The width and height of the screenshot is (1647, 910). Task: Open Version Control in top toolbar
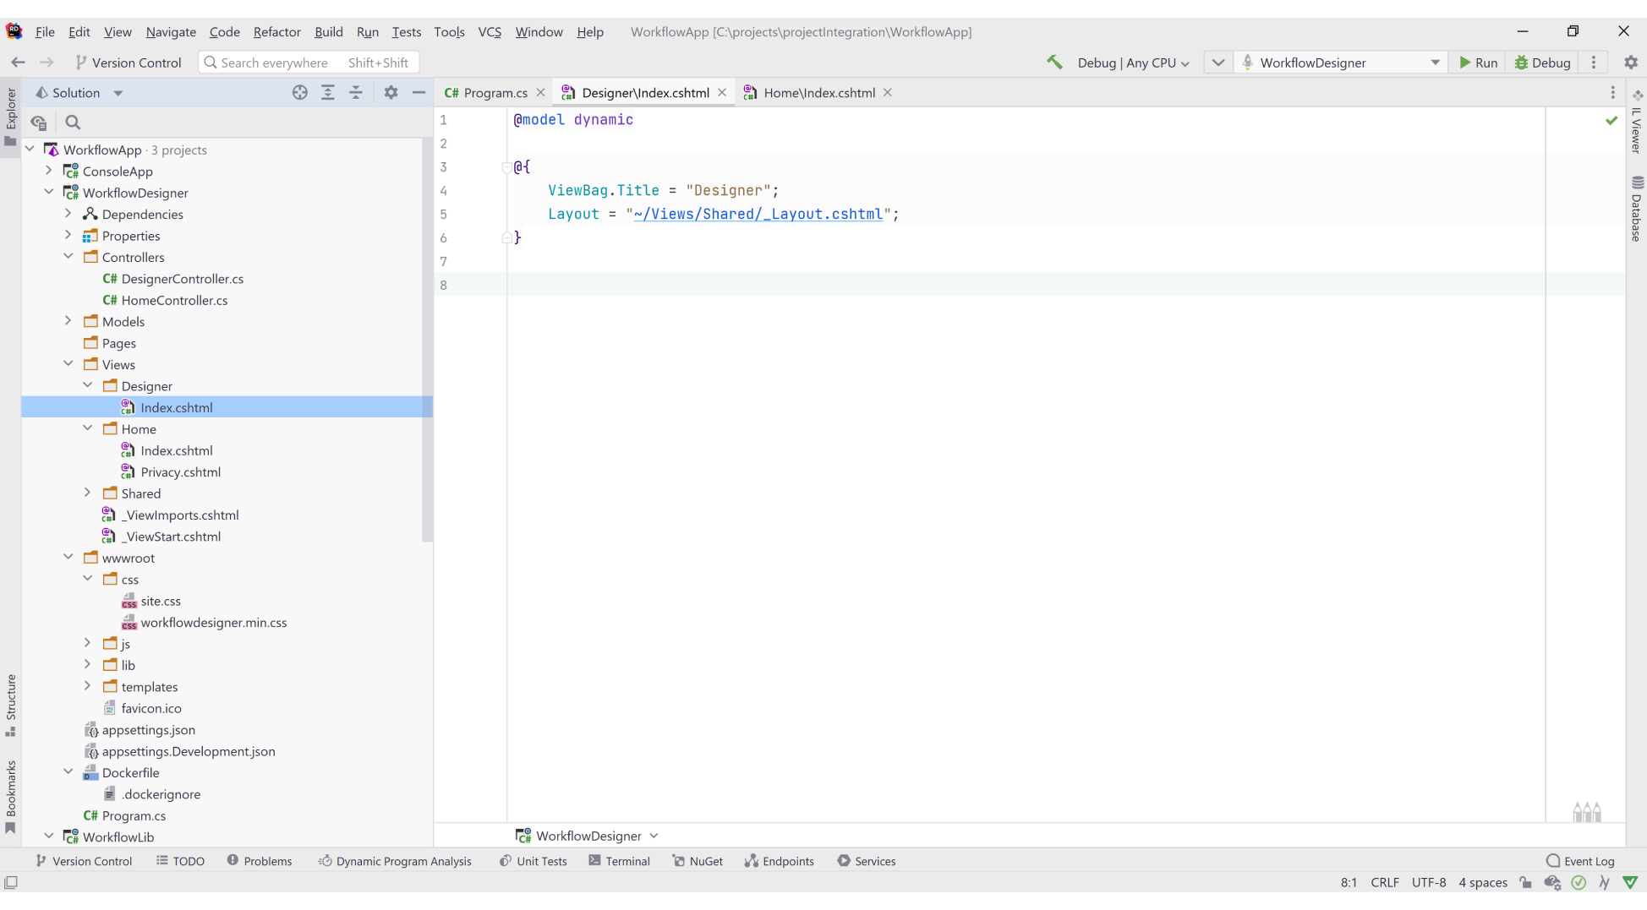[x=128, y=63]
